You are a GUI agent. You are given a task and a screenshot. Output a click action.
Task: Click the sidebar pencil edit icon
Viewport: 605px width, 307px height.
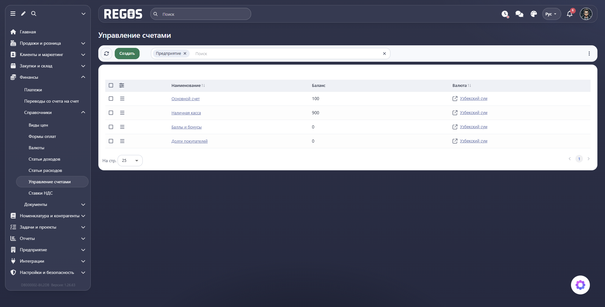[x=23, y=14]
